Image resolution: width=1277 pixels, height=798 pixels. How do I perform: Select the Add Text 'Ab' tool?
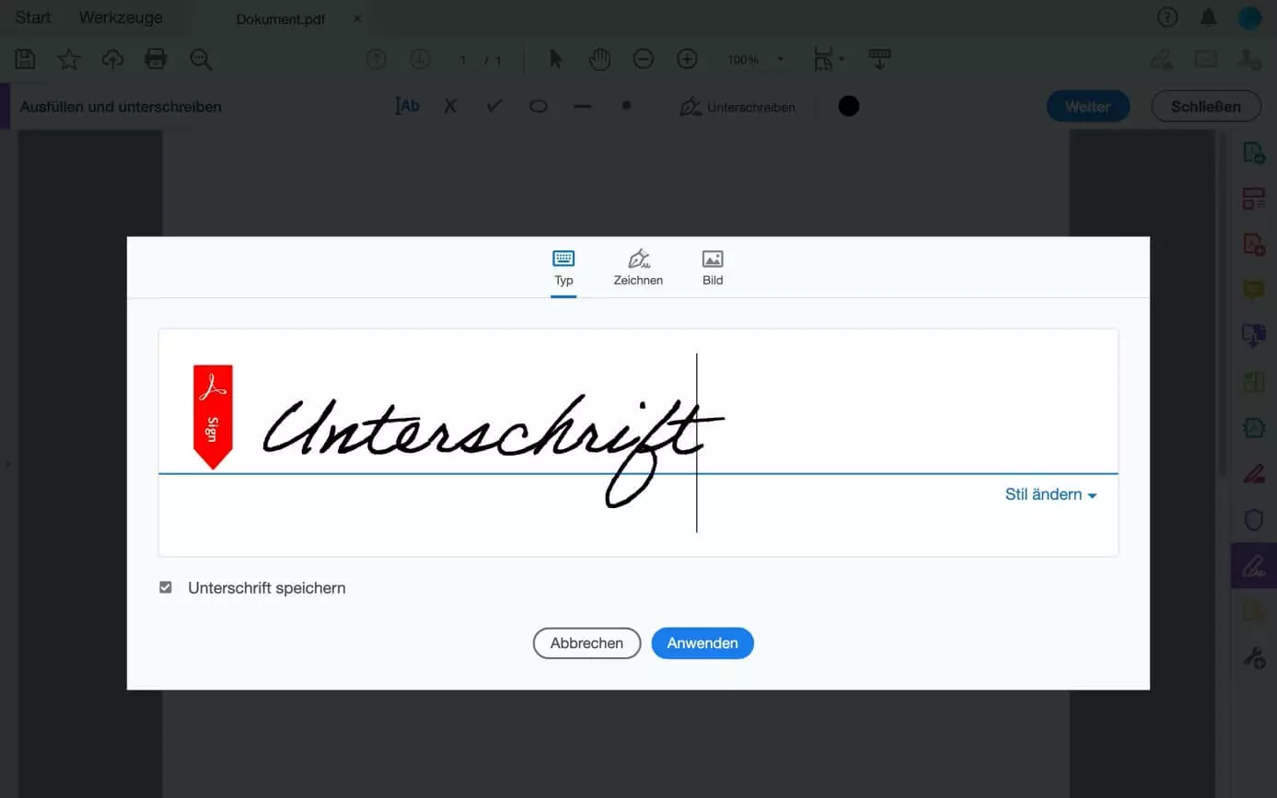(x=407, y=106)
